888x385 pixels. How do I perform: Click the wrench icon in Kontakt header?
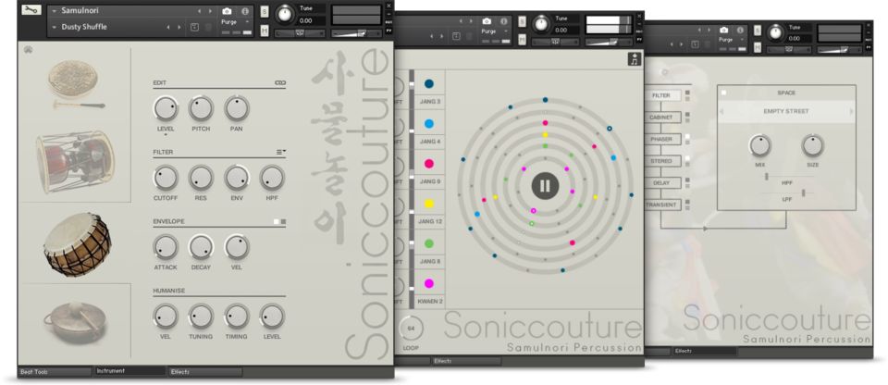(31, 10)
